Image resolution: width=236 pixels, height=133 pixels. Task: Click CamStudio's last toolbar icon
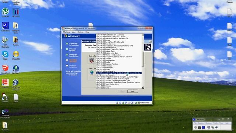216,127
